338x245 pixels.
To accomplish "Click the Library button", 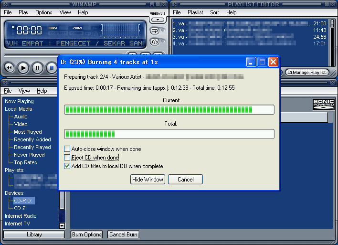I will 34,234.
